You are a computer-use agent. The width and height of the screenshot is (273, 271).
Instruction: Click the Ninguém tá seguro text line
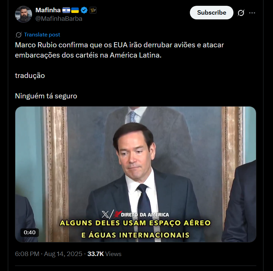click(x=46, y=96)
